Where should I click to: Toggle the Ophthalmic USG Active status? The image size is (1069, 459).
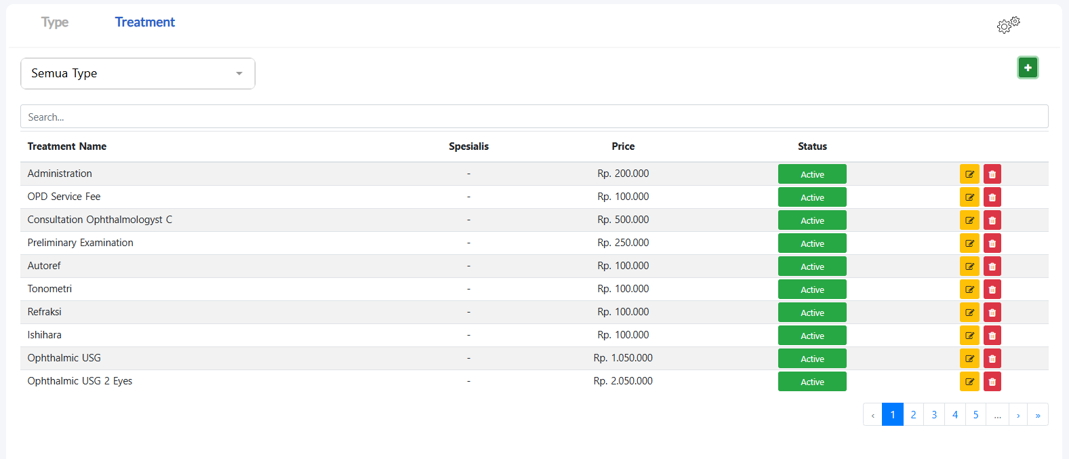pyautogui.click(x=811, y=359)
